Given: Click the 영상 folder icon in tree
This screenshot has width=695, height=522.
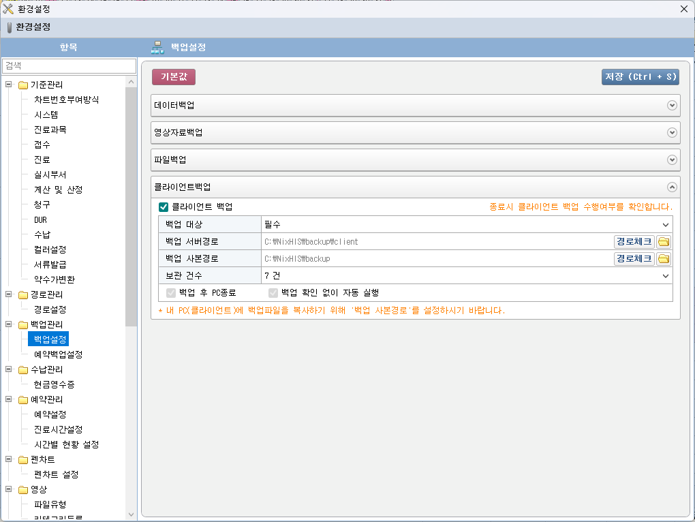Looking at the screenshot, I should [x=23, y=490].
